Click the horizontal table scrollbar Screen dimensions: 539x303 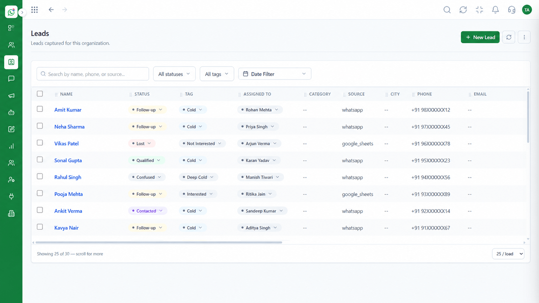click(x=159, y=242)
